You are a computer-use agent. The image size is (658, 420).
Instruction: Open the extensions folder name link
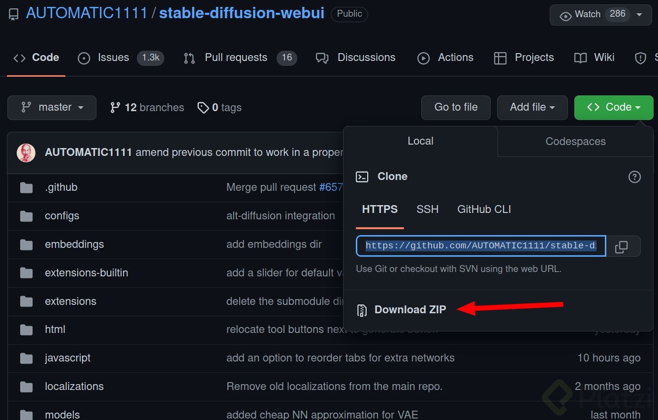(70, 301)
